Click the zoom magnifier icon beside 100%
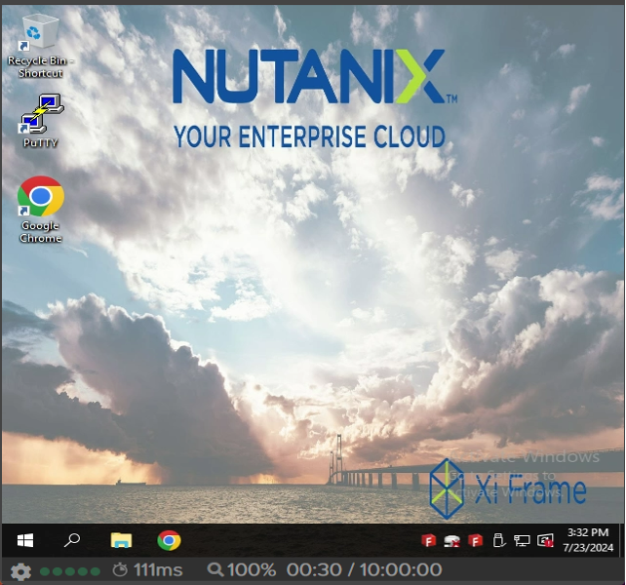The height and width of the screenshot is (585, 626). point(215,569)
